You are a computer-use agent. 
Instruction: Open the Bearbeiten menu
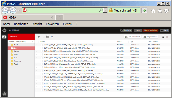pos(21,24)
